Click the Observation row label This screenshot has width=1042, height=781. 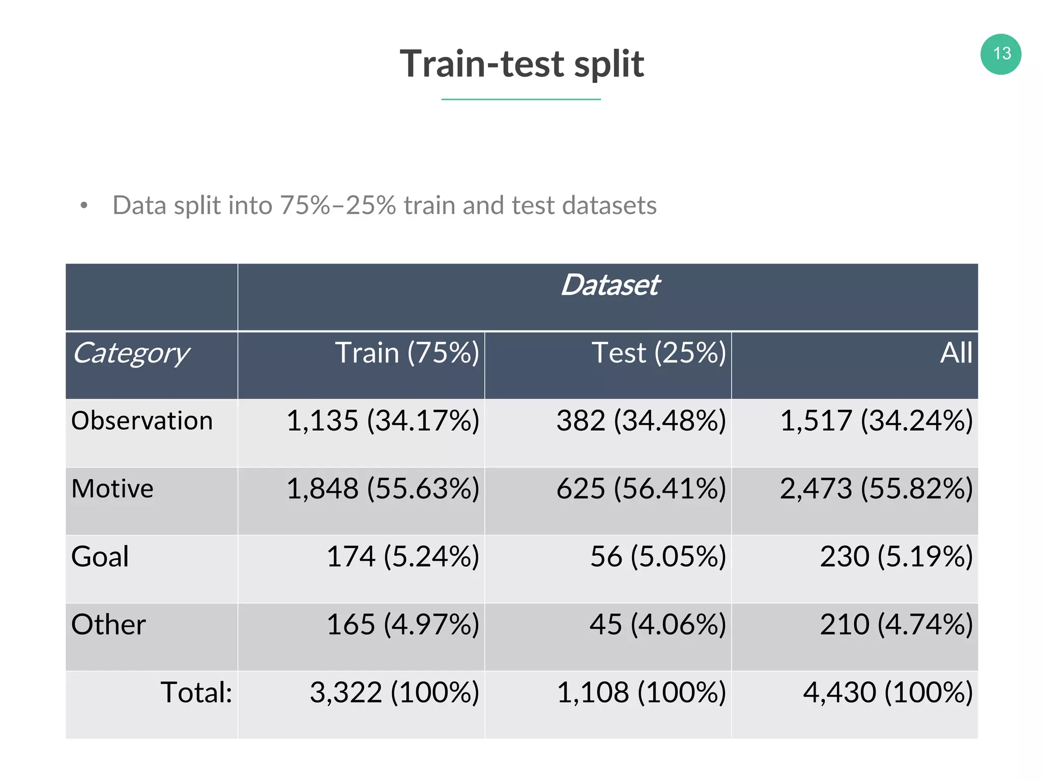click(x=142, y=421)
